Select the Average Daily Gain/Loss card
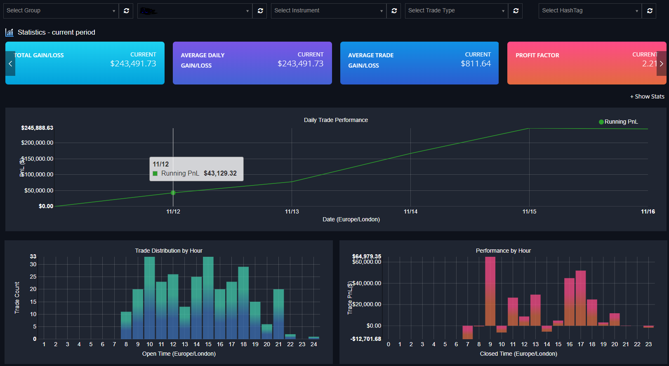 (252, 63)
